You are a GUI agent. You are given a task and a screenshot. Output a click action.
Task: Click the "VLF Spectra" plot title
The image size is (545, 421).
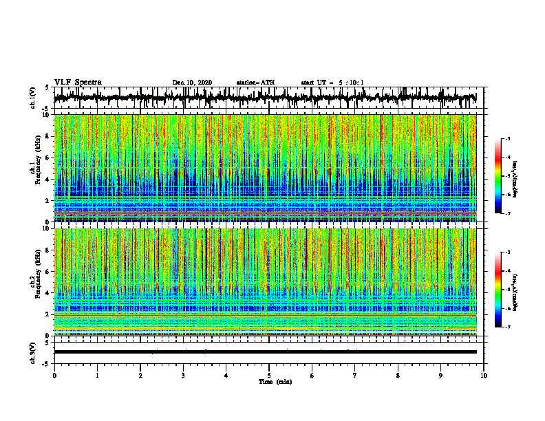tap(78, 83)
